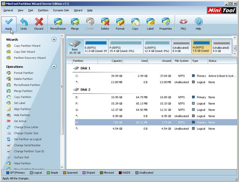Open partition Properties from toolbar
Viewport: 239px width, 182px height.
(x=165, y=24)
